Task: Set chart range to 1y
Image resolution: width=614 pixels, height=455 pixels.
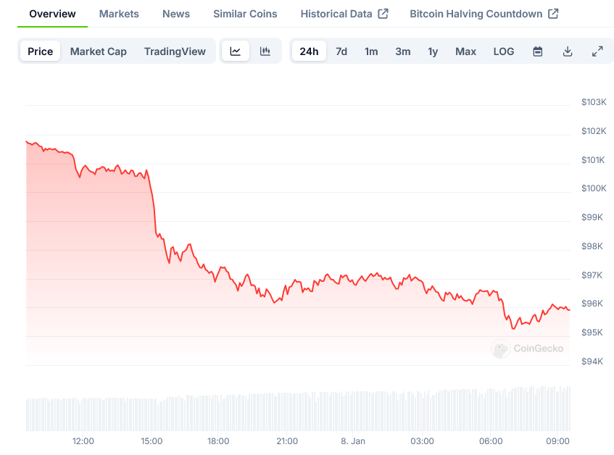Action: point(433,51)
